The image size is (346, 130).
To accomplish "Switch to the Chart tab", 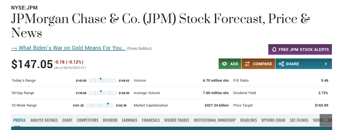I will [67, 120].
